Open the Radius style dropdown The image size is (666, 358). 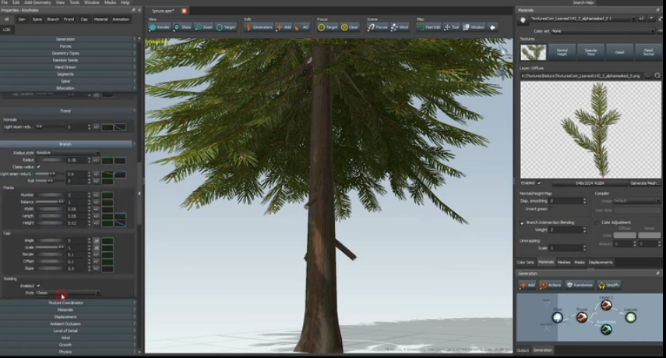[68, 153]
